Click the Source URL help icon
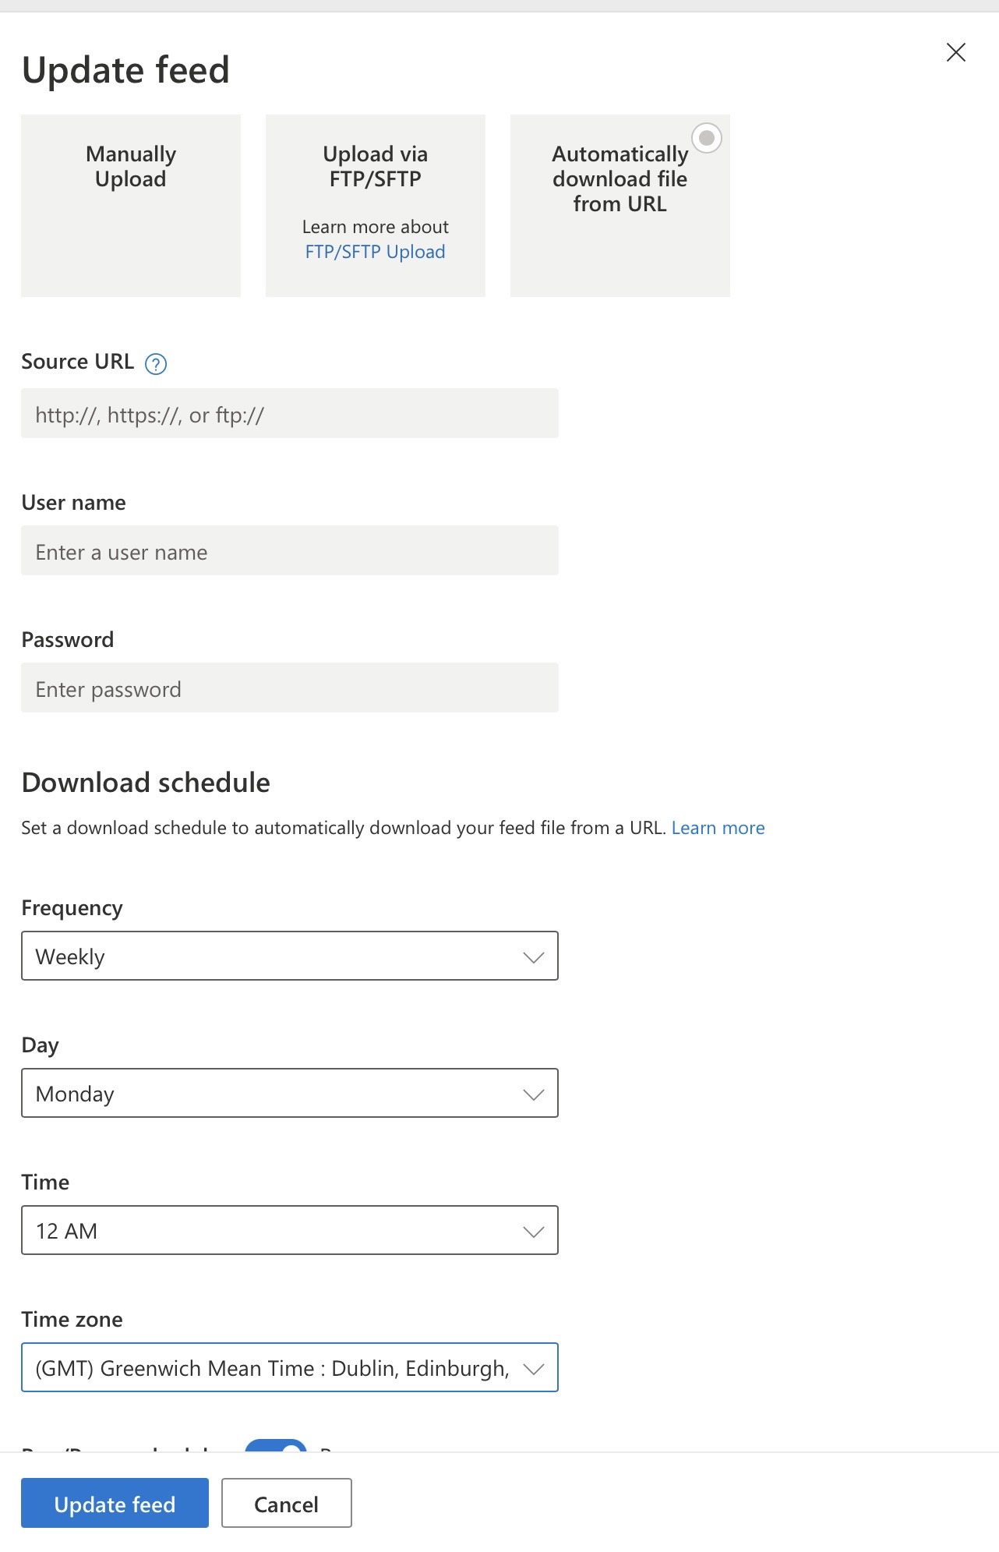 [x=156, y=364]
